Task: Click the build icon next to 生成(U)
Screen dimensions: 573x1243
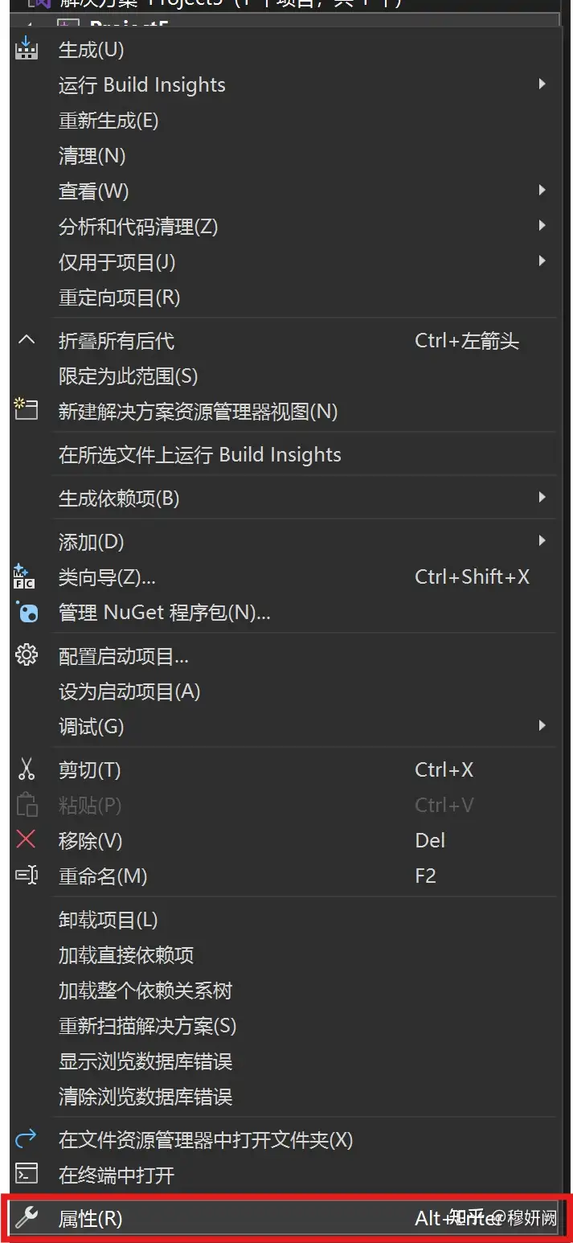Action: (27, 49)
